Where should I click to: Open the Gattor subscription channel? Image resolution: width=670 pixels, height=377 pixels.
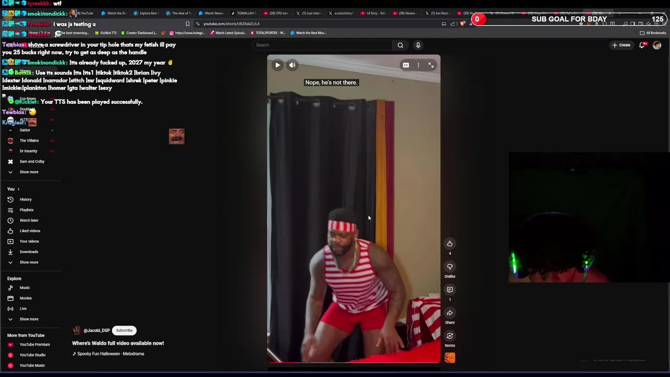point(25,130)
